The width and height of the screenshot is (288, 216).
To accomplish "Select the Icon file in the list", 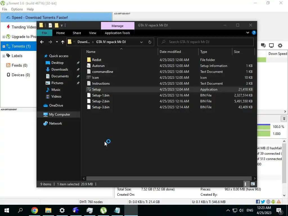I will pyautogui.click(x=95, y=78).
